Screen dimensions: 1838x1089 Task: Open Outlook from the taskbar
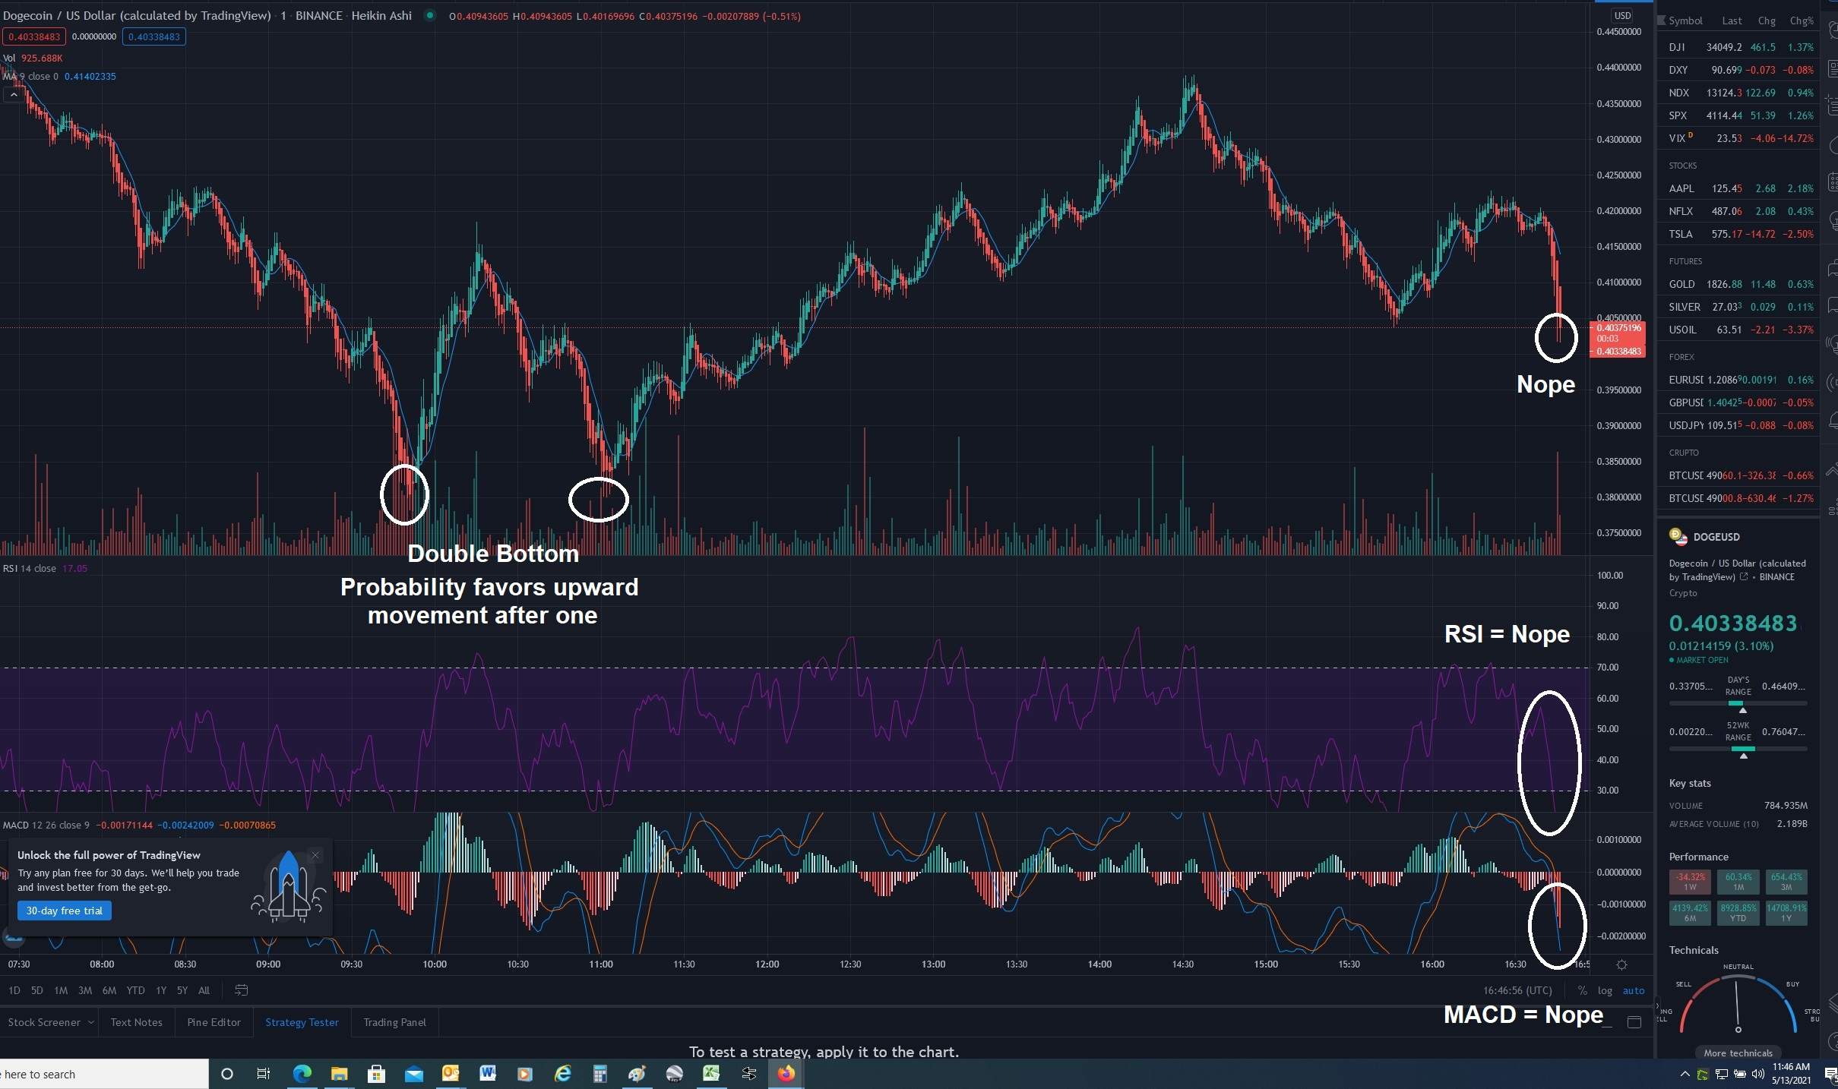click(x=451, y=1074)
